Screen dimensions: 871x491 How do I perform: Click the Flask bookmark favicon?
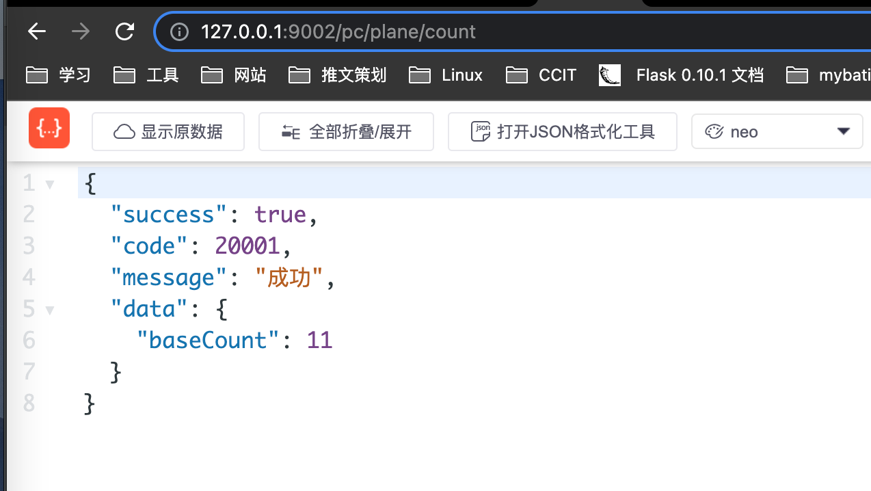coord(609,75)
